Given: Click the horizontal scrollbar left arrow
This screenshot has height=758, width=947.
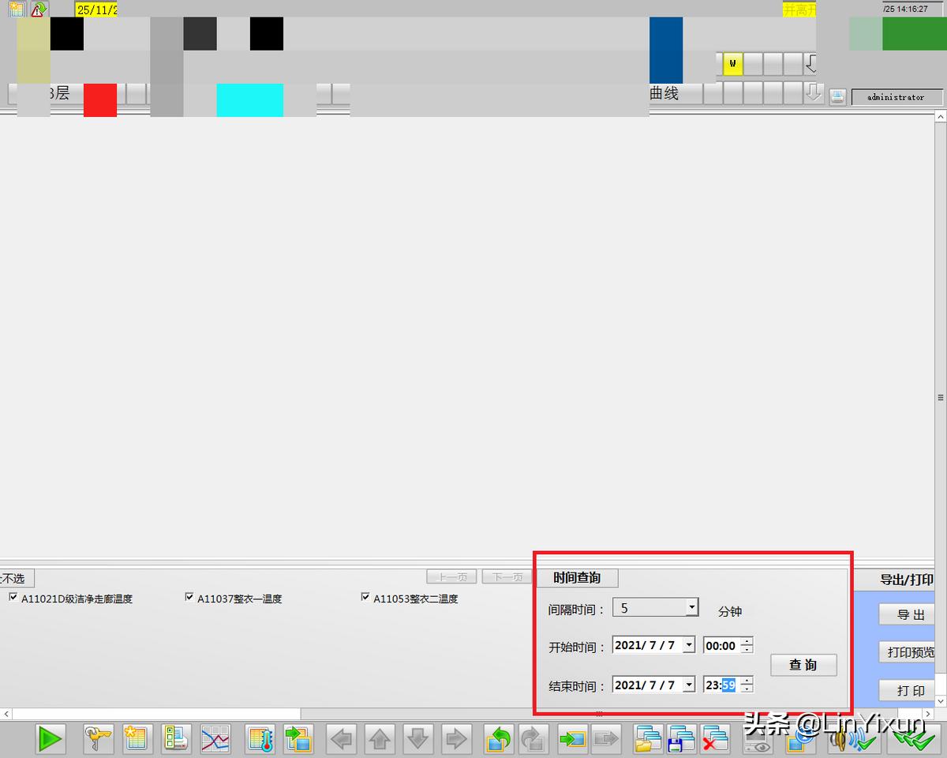Looking at the screenshot, I should click(x=6, y=714).
